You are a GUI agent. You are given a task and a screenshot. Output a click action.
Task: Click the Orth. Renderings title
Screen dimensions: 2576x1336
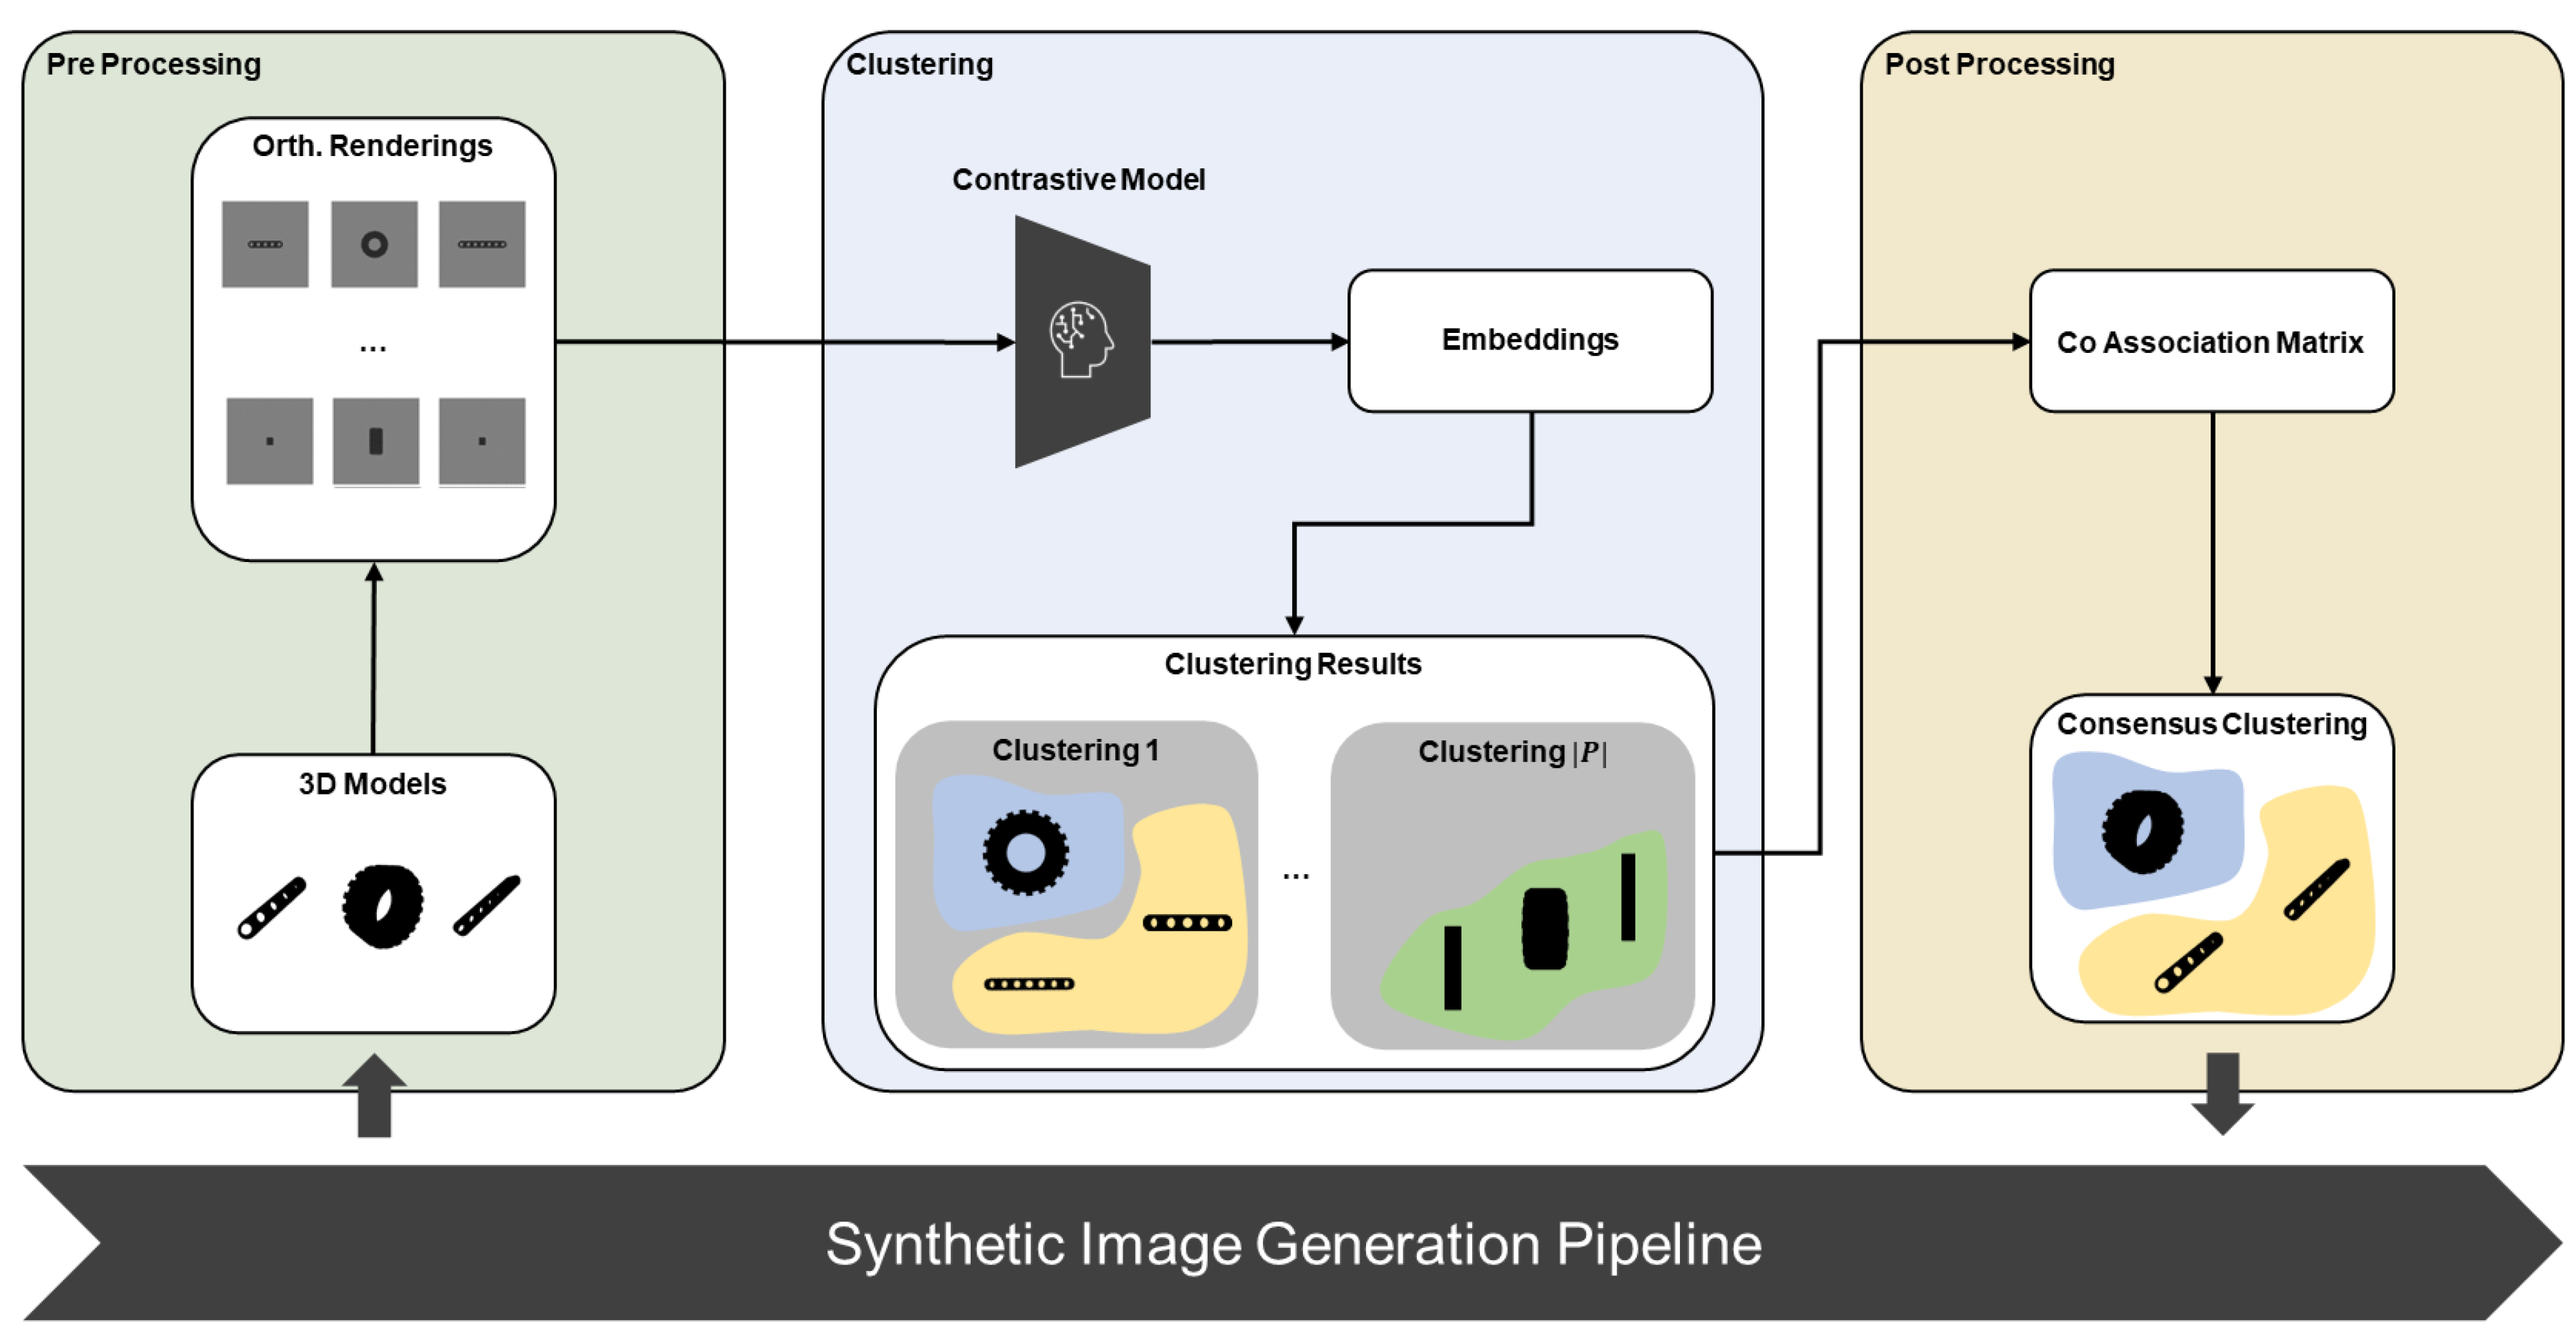click(x=372, y=146)
